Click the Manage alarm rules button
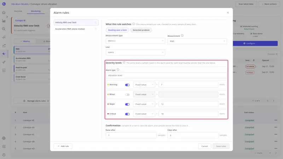Image resolution: width=283 pixels, height=159 pixels. click(32, 101)
